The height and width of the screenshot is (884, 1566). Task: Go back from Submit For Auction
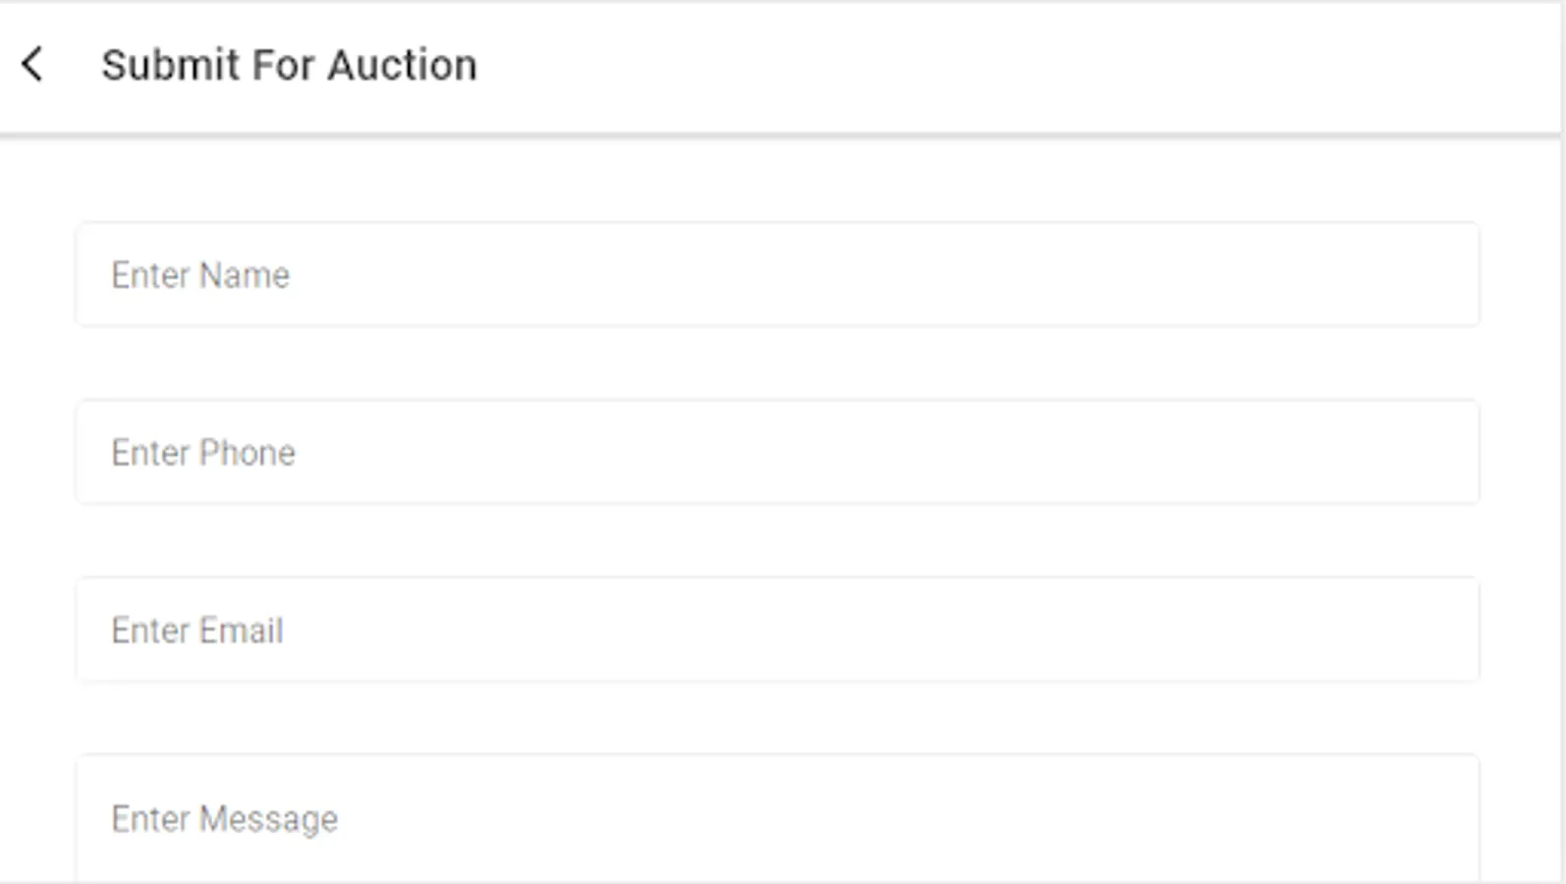coord(32,65)
